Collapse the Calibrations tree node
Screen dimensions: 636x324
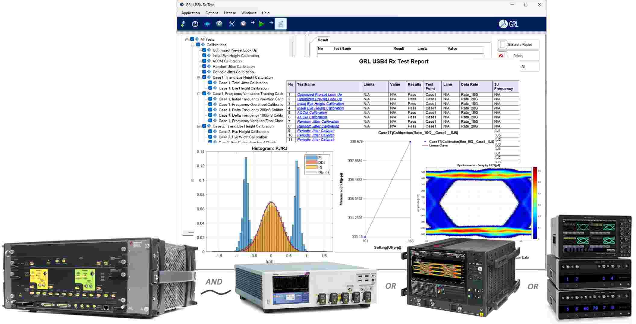tap(193, 45)
